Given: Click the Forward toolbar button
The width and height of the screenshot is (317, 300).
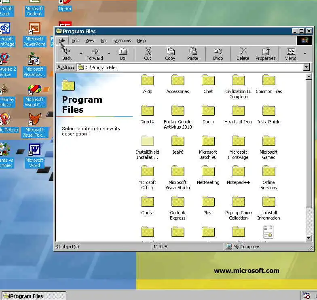Looking at the screenshot, I should click(x=95, y=54).
